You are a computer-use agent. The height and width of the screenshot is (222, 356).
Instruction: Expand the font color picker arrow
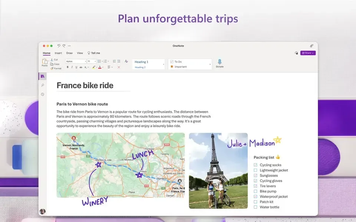click(103, 67)
